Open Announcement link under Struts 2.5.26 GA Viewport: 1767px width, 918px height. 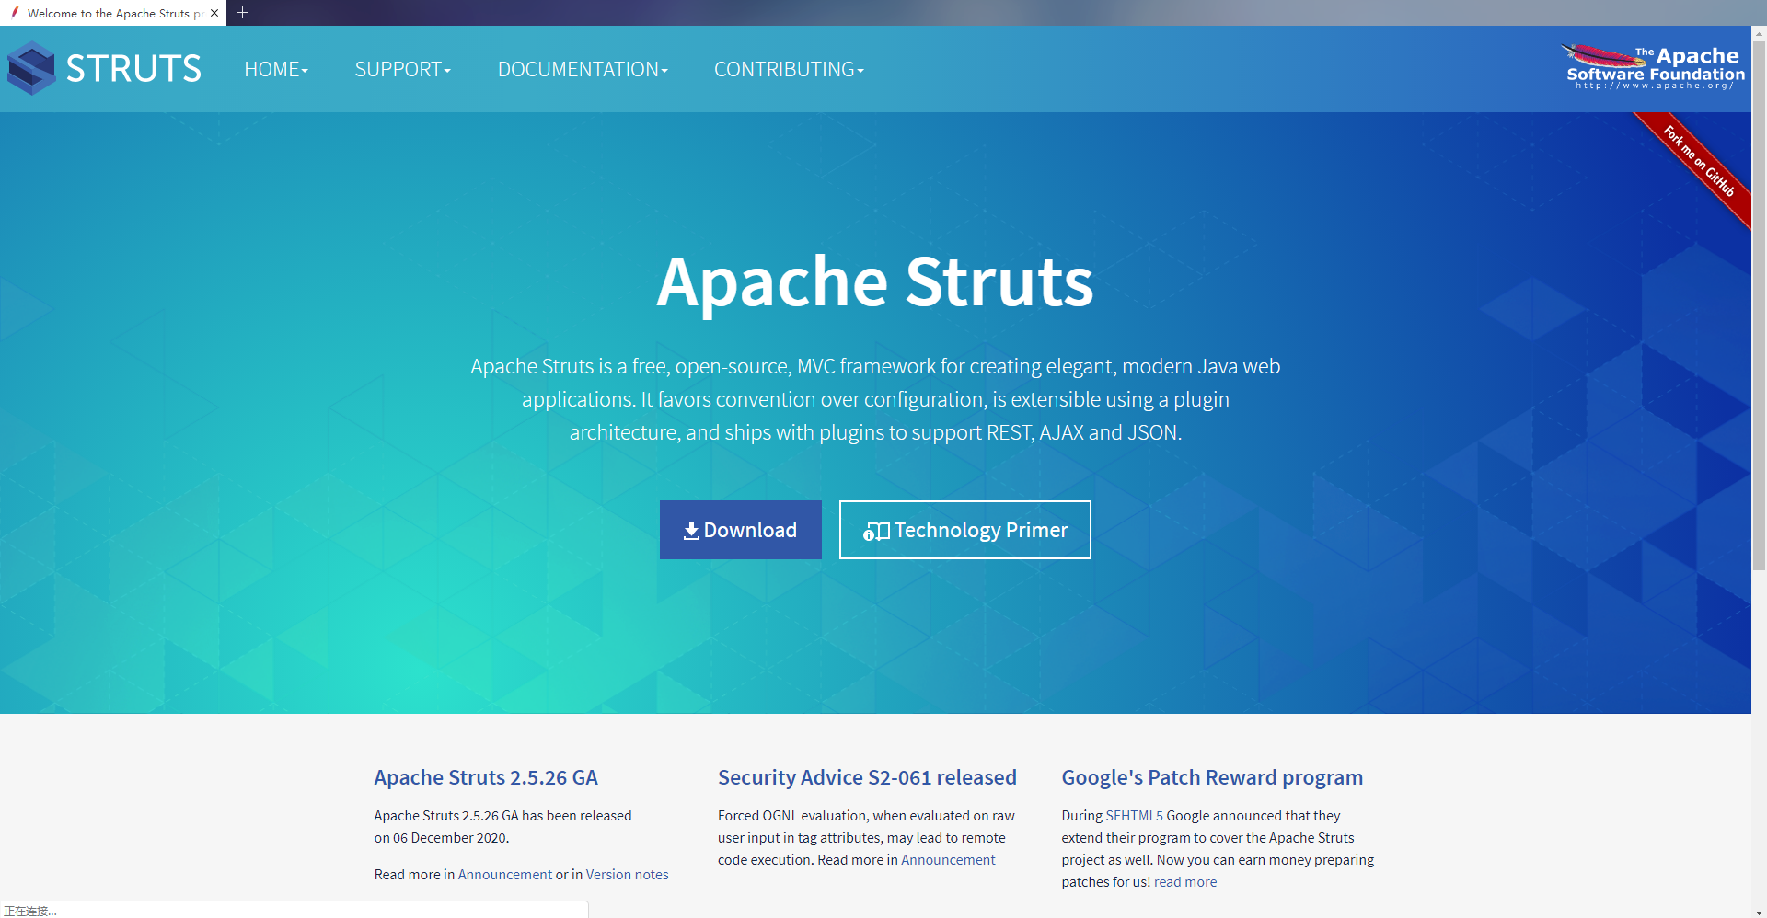click(x=505, y=875)
